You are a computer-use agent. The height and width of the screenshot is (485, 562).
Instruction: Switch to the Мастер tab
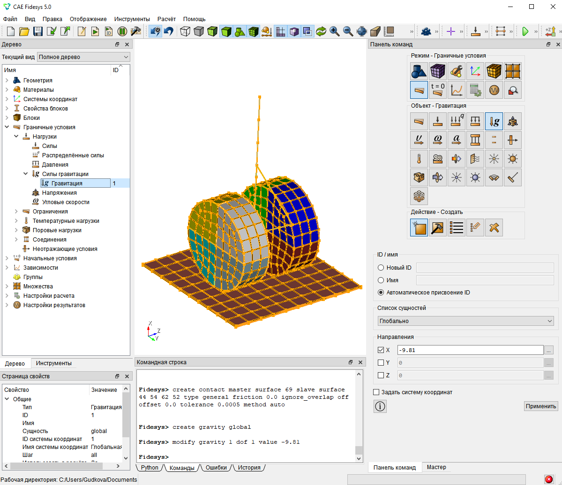(x=436, y=467)
